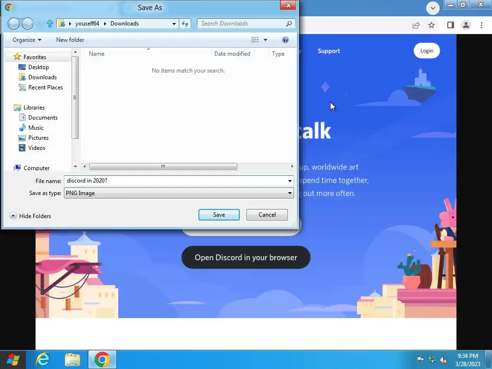Click the network tray icon
This screenshot has height=369, width=492.
432,359
